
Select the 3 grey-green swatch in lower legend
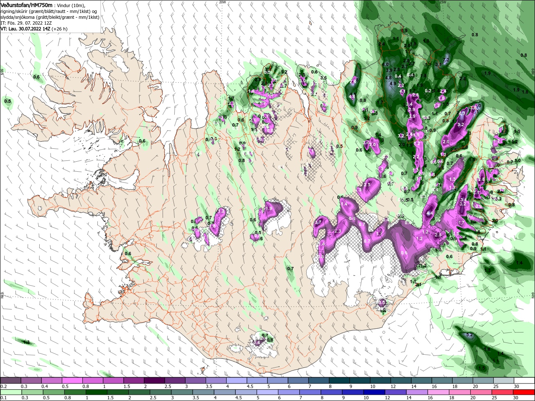point(181,392)
